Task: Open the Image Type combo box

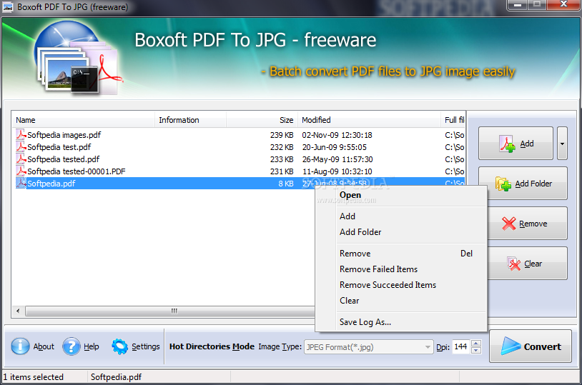Action: pos(368,347)
